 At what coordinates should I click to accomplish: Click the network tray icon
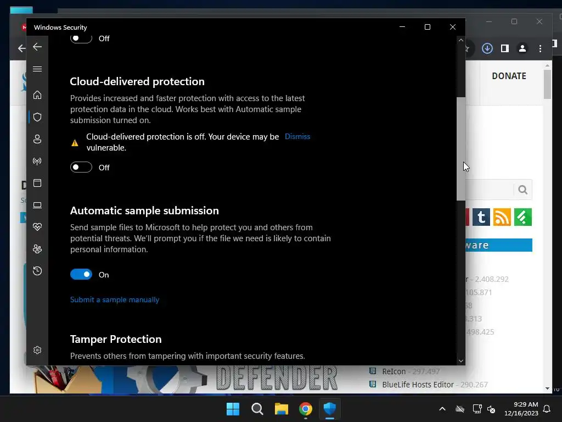(477, 409)
